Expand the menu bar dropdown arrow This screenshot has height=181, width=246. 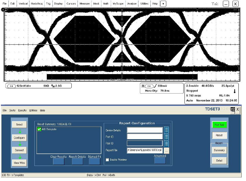163,4
